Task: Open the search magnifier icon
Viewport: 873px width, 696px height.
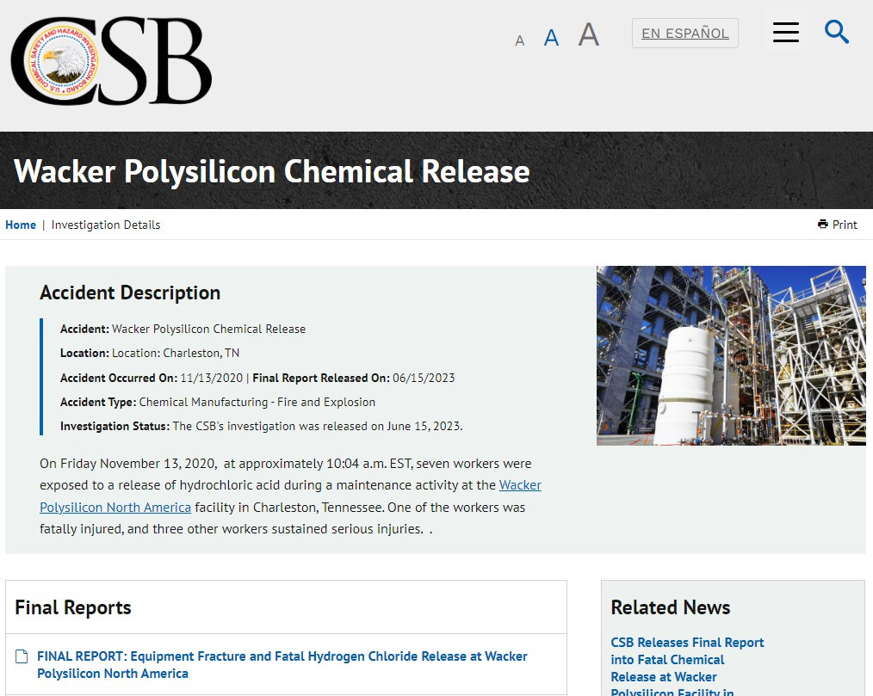Action: (836, 33)
